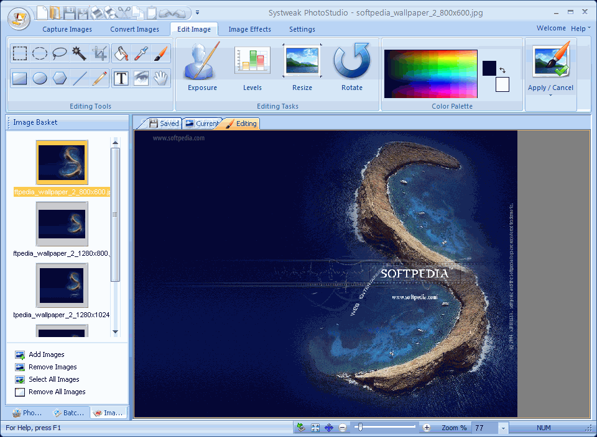This screenshot has width=597, height=437.
Task: Click the dark foreground color swatch
Action: [489, 68]
